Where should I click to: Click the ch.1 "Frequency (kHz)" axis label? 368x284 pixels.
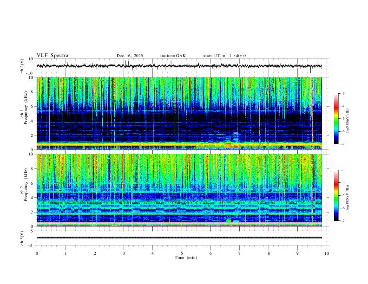pyautogui.click(x=26, y=108)
